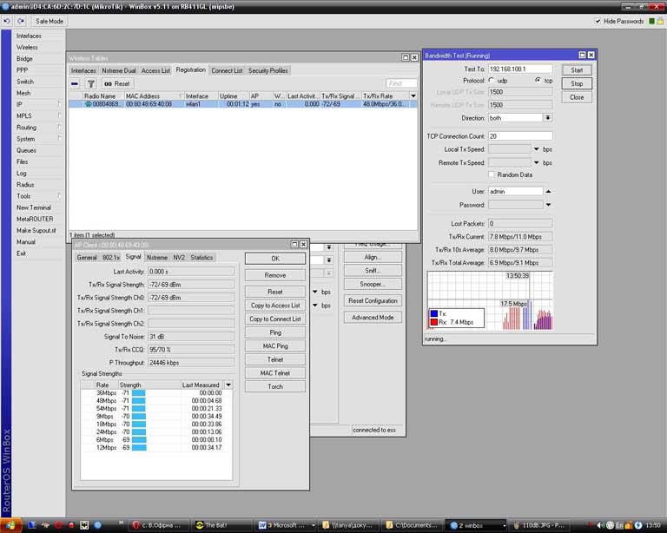
Task: Collapse the User field arrow
Action: [x=548, y=191]
